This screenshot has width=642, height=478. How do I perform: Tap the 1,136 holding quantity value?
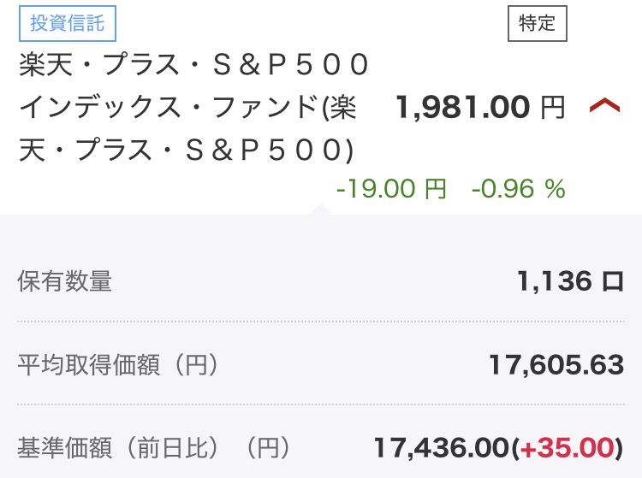pos(554,280)
